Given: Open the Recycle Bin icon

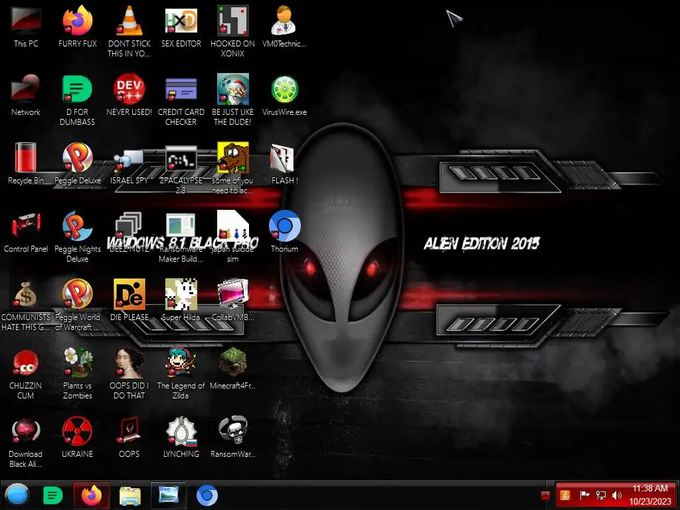Looking at the screenshot, I should point(26,163).
